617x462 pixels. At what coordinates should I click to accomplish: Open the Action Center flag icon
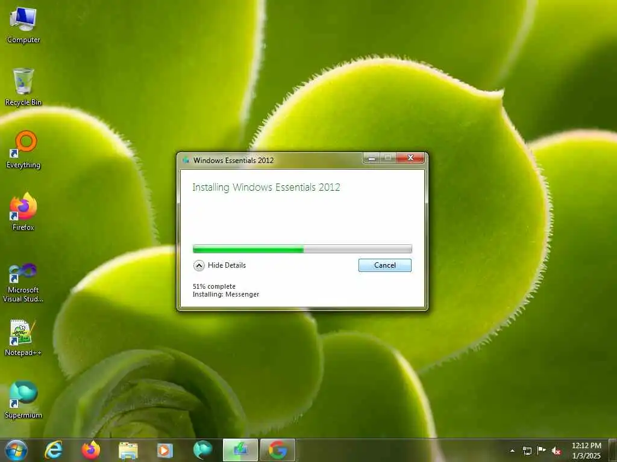(x=542, y=451)
